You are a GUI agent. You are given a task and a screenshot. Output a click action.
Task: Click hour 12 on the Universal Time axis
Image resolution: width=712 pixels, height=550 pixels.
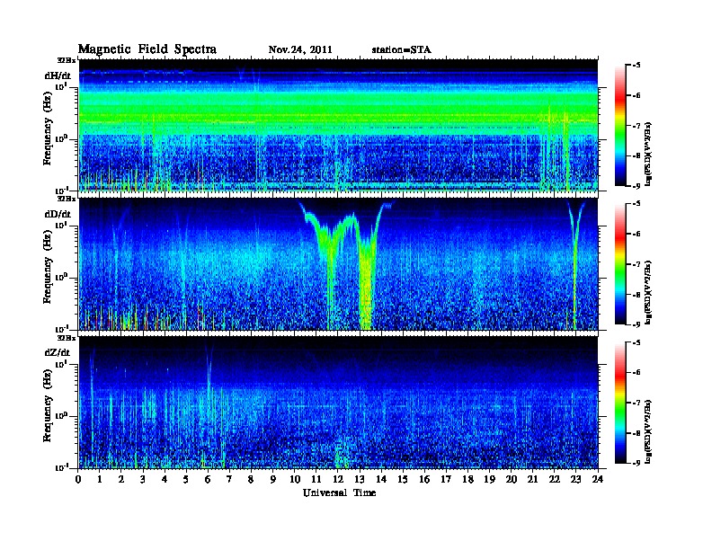tap(337, 480)
